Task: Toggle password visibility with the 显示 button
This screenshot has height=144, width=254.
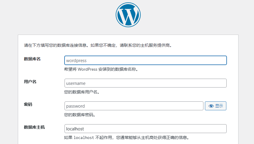Action: (216, 106)
